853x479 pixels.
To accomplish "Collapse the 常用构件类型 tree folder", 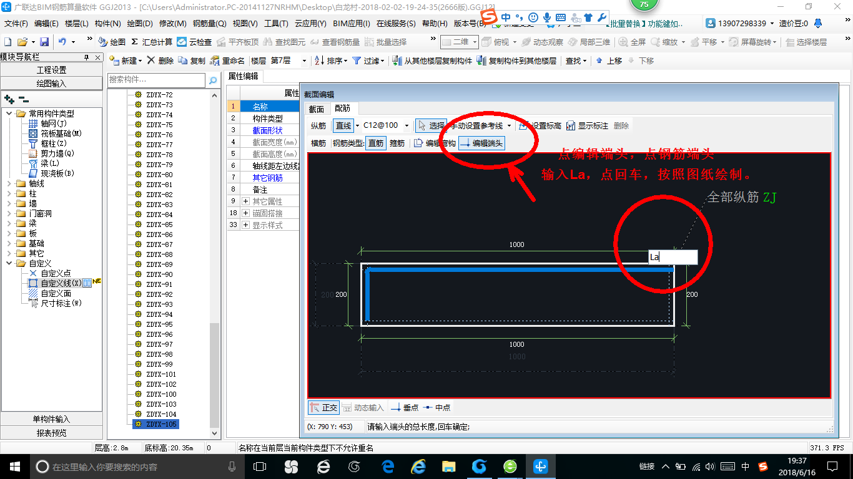I will pyautogui.click(x=9, y=114).
